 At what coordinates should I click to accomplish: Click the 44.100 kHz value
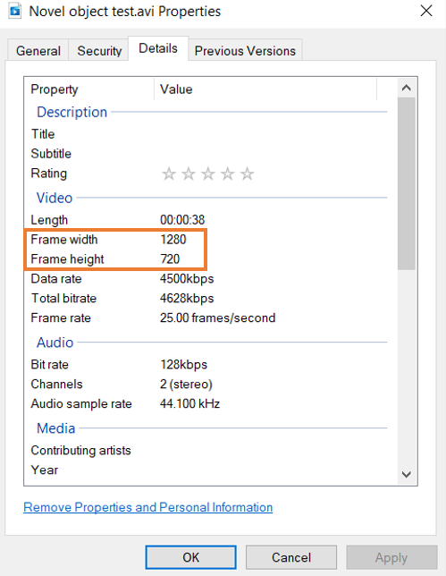point(189,403)
